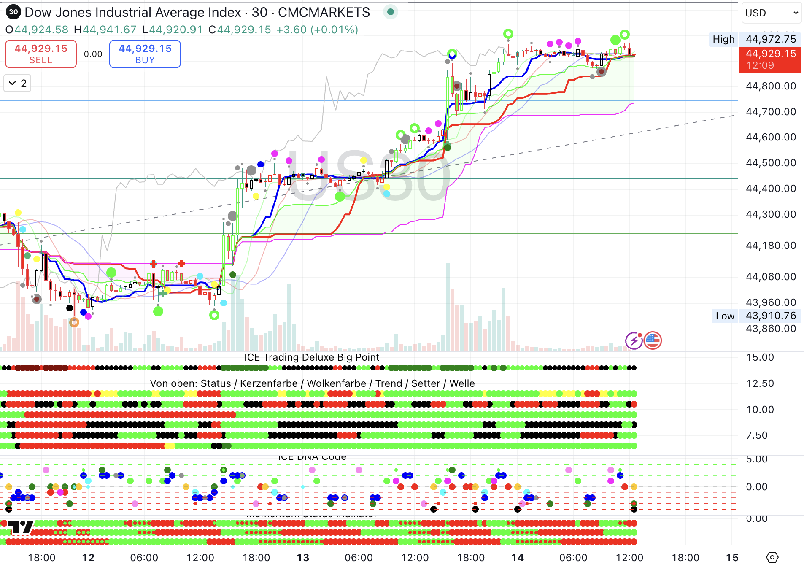Select the ICE Trading Deluxe Big Point pane title

click(x=311, y=357)
